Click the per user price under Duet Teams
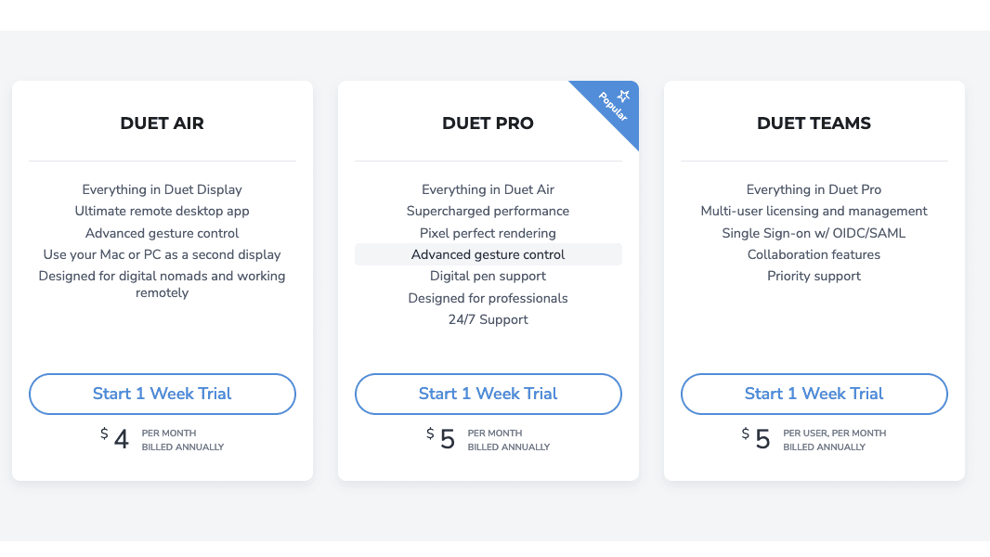Image resolution: width=990 pixels, height=557 pixels. pos(814,439)
